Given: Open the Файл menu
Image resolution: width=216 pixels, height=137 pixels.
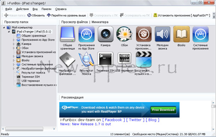Looking at the screenshot, I should tap(8, 9).
